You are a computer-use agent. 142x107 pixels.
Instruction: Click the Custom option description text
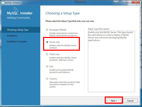[65, 85]
